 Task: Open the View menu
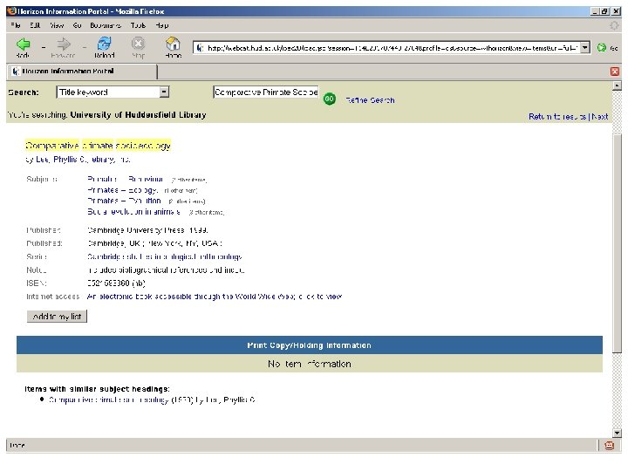click(x=57, y=25)
